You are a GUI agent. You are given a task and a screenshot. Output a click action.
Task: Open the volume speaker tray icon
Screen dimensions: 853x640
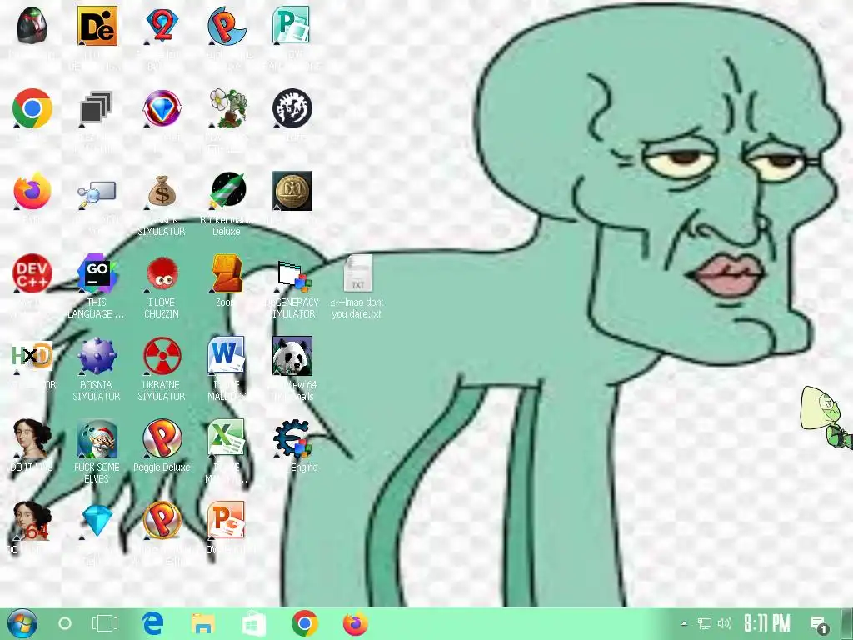coord(725,623)
